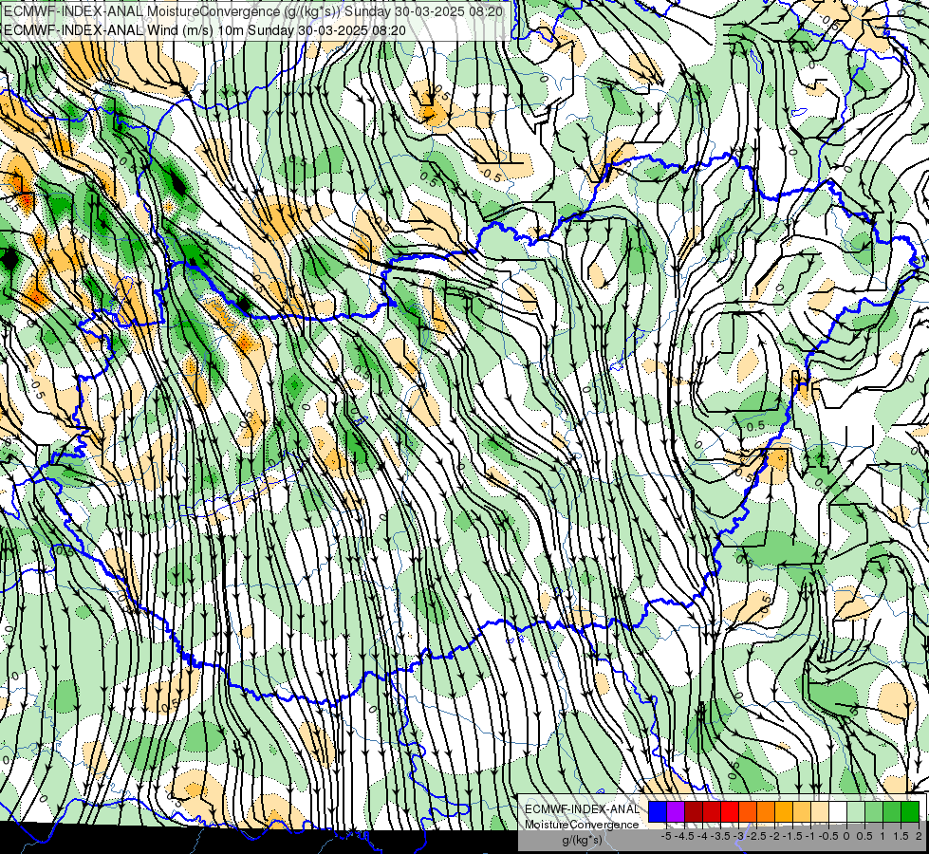The height and width of the screenshot is (854, 929).
Task: Click the -1.5 tick label on the legend
Action: [792, 836]
